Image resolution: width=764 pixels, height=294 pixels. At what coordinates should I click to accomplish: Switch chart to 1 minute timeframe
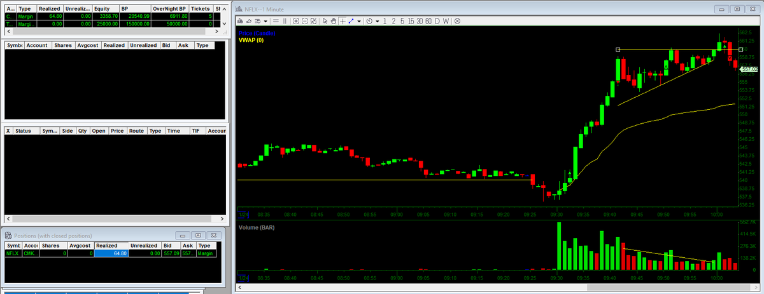point(385,21)
